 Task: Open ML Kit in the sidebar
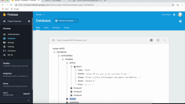10,55
